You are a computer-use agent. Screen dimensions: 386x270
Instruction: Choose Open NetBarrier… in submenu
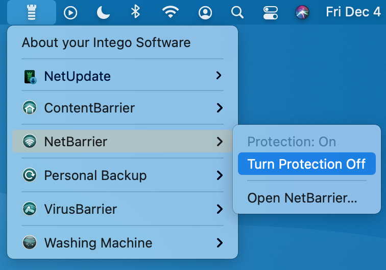point(302,198)
